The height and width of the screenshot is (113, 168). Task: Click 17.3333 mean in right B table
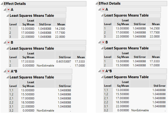tap(155, 61)
